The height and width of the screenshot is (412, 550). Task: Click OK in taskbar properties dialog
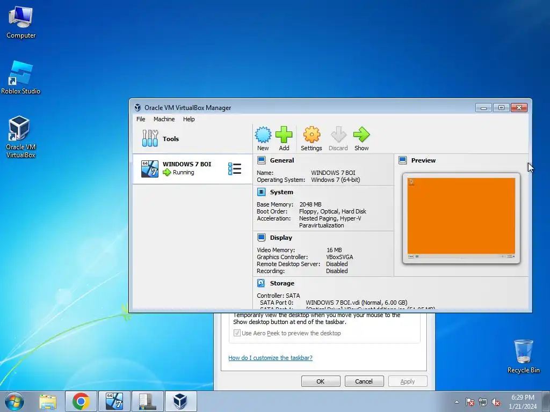tap(321, 381)
